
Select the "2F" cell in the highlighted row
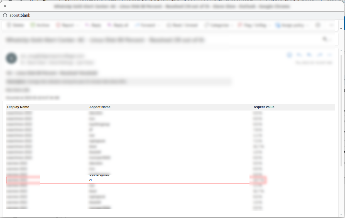91,180
